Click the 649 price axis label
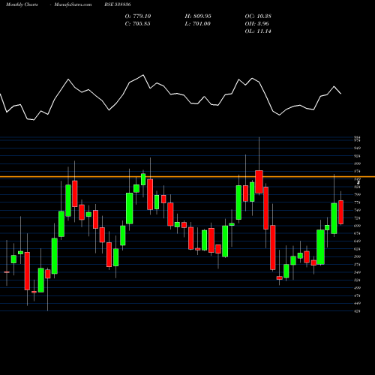Viewport: 375px width, 375px height. [x=358, y=241]
